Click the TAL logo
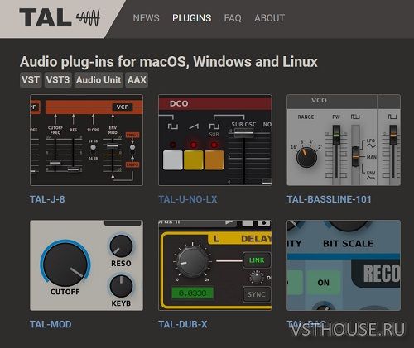 point(60,17)
